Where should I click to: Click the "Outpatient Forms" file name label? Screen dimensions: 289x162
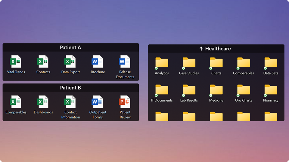tap(98, 115)
